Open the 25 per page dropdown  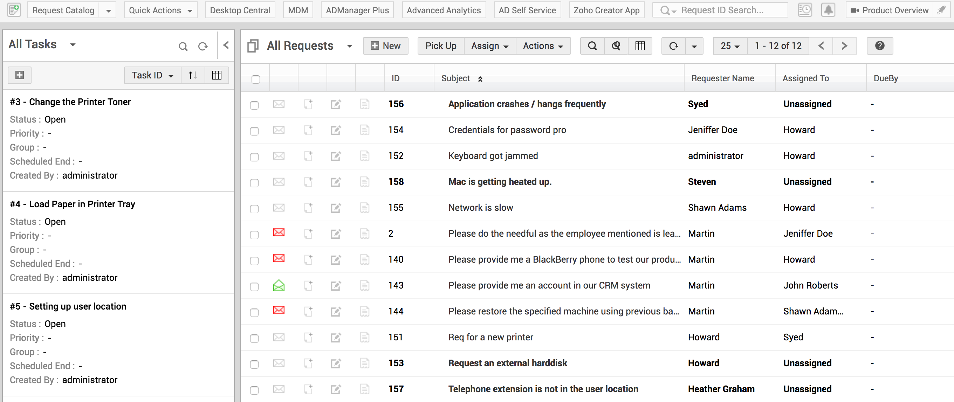(729, 46)
